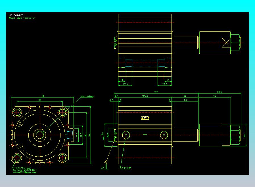This screenshot has width=255, height=187.
Task: Click the crossed square on rod end
Action: (x=226, y=43)
